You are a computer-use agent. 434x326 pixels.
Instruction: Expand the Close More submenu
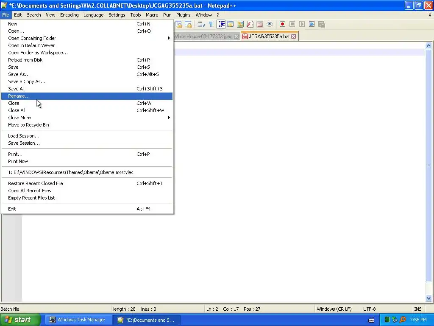pos(86,118)
